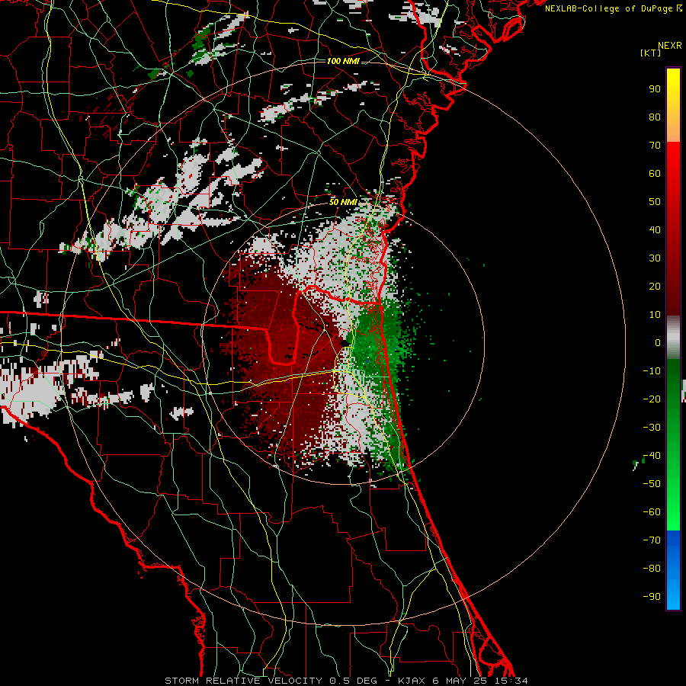Image resolution: width=686 pixels, height=686 pixels.
Task: Click the 0 knot scale label
Action: [x=658, y=342]
